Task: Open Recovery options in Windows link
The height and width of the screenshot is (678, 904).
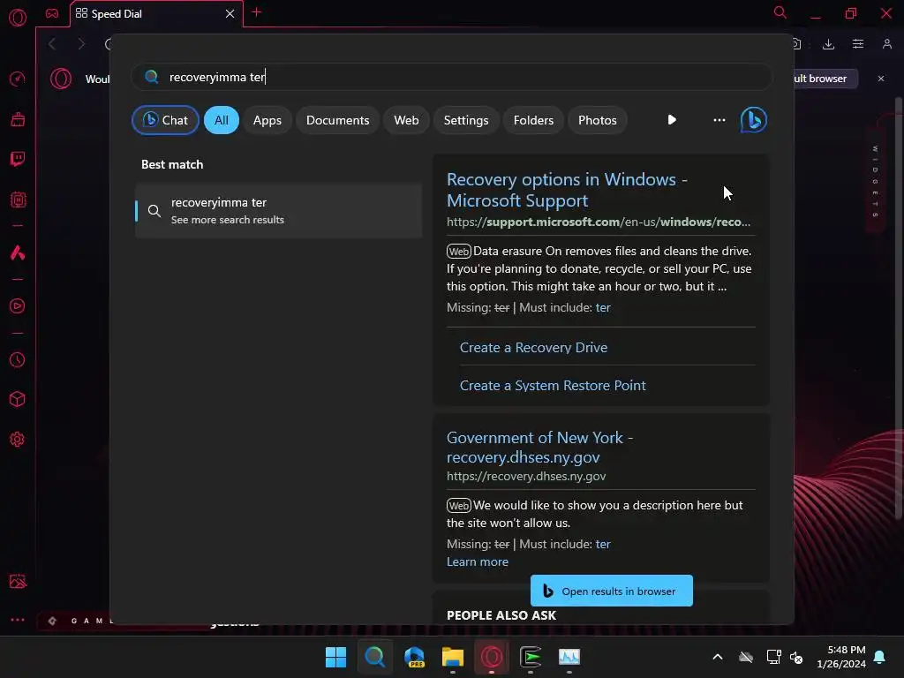Action: click(567, 190)
